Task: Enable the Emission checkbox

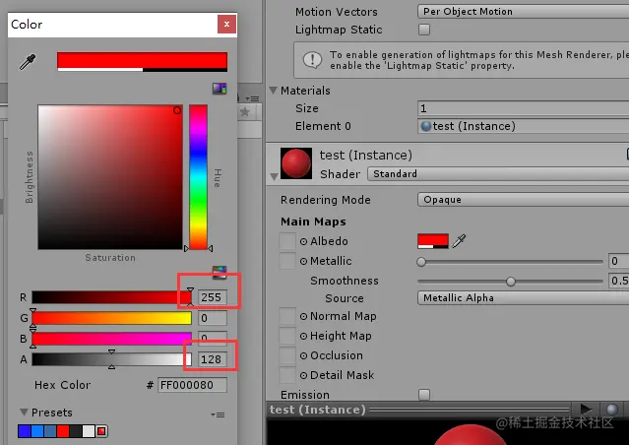Action: coord(424,395)
